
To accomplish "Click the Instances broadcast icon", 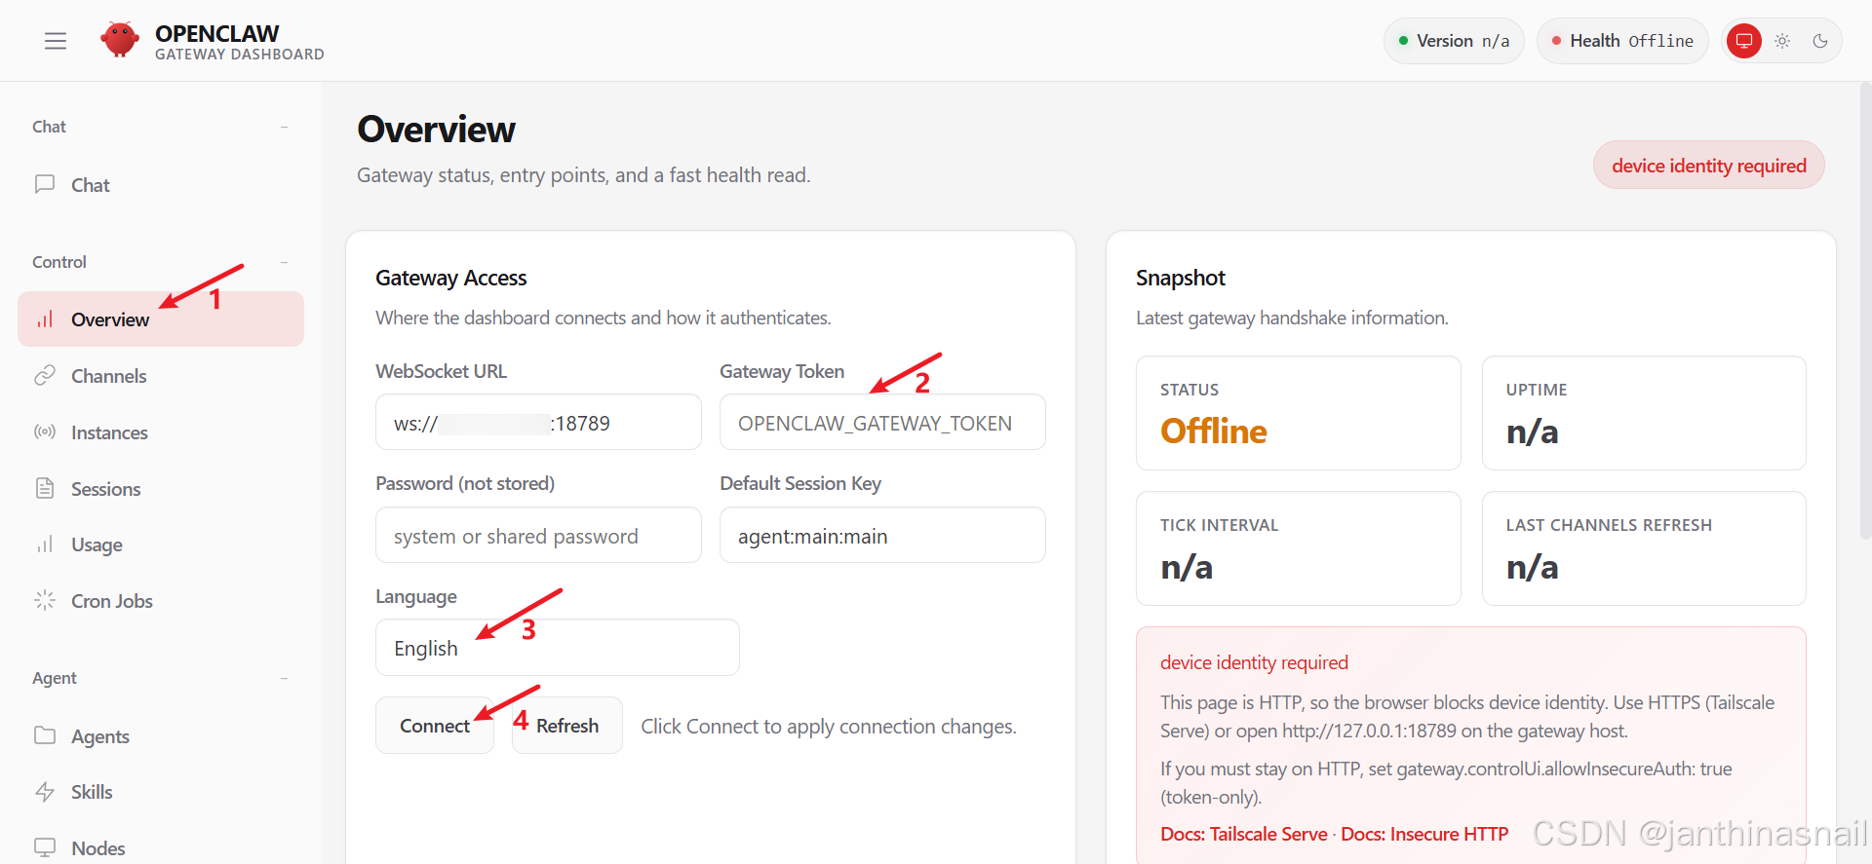I will (45, 432).
